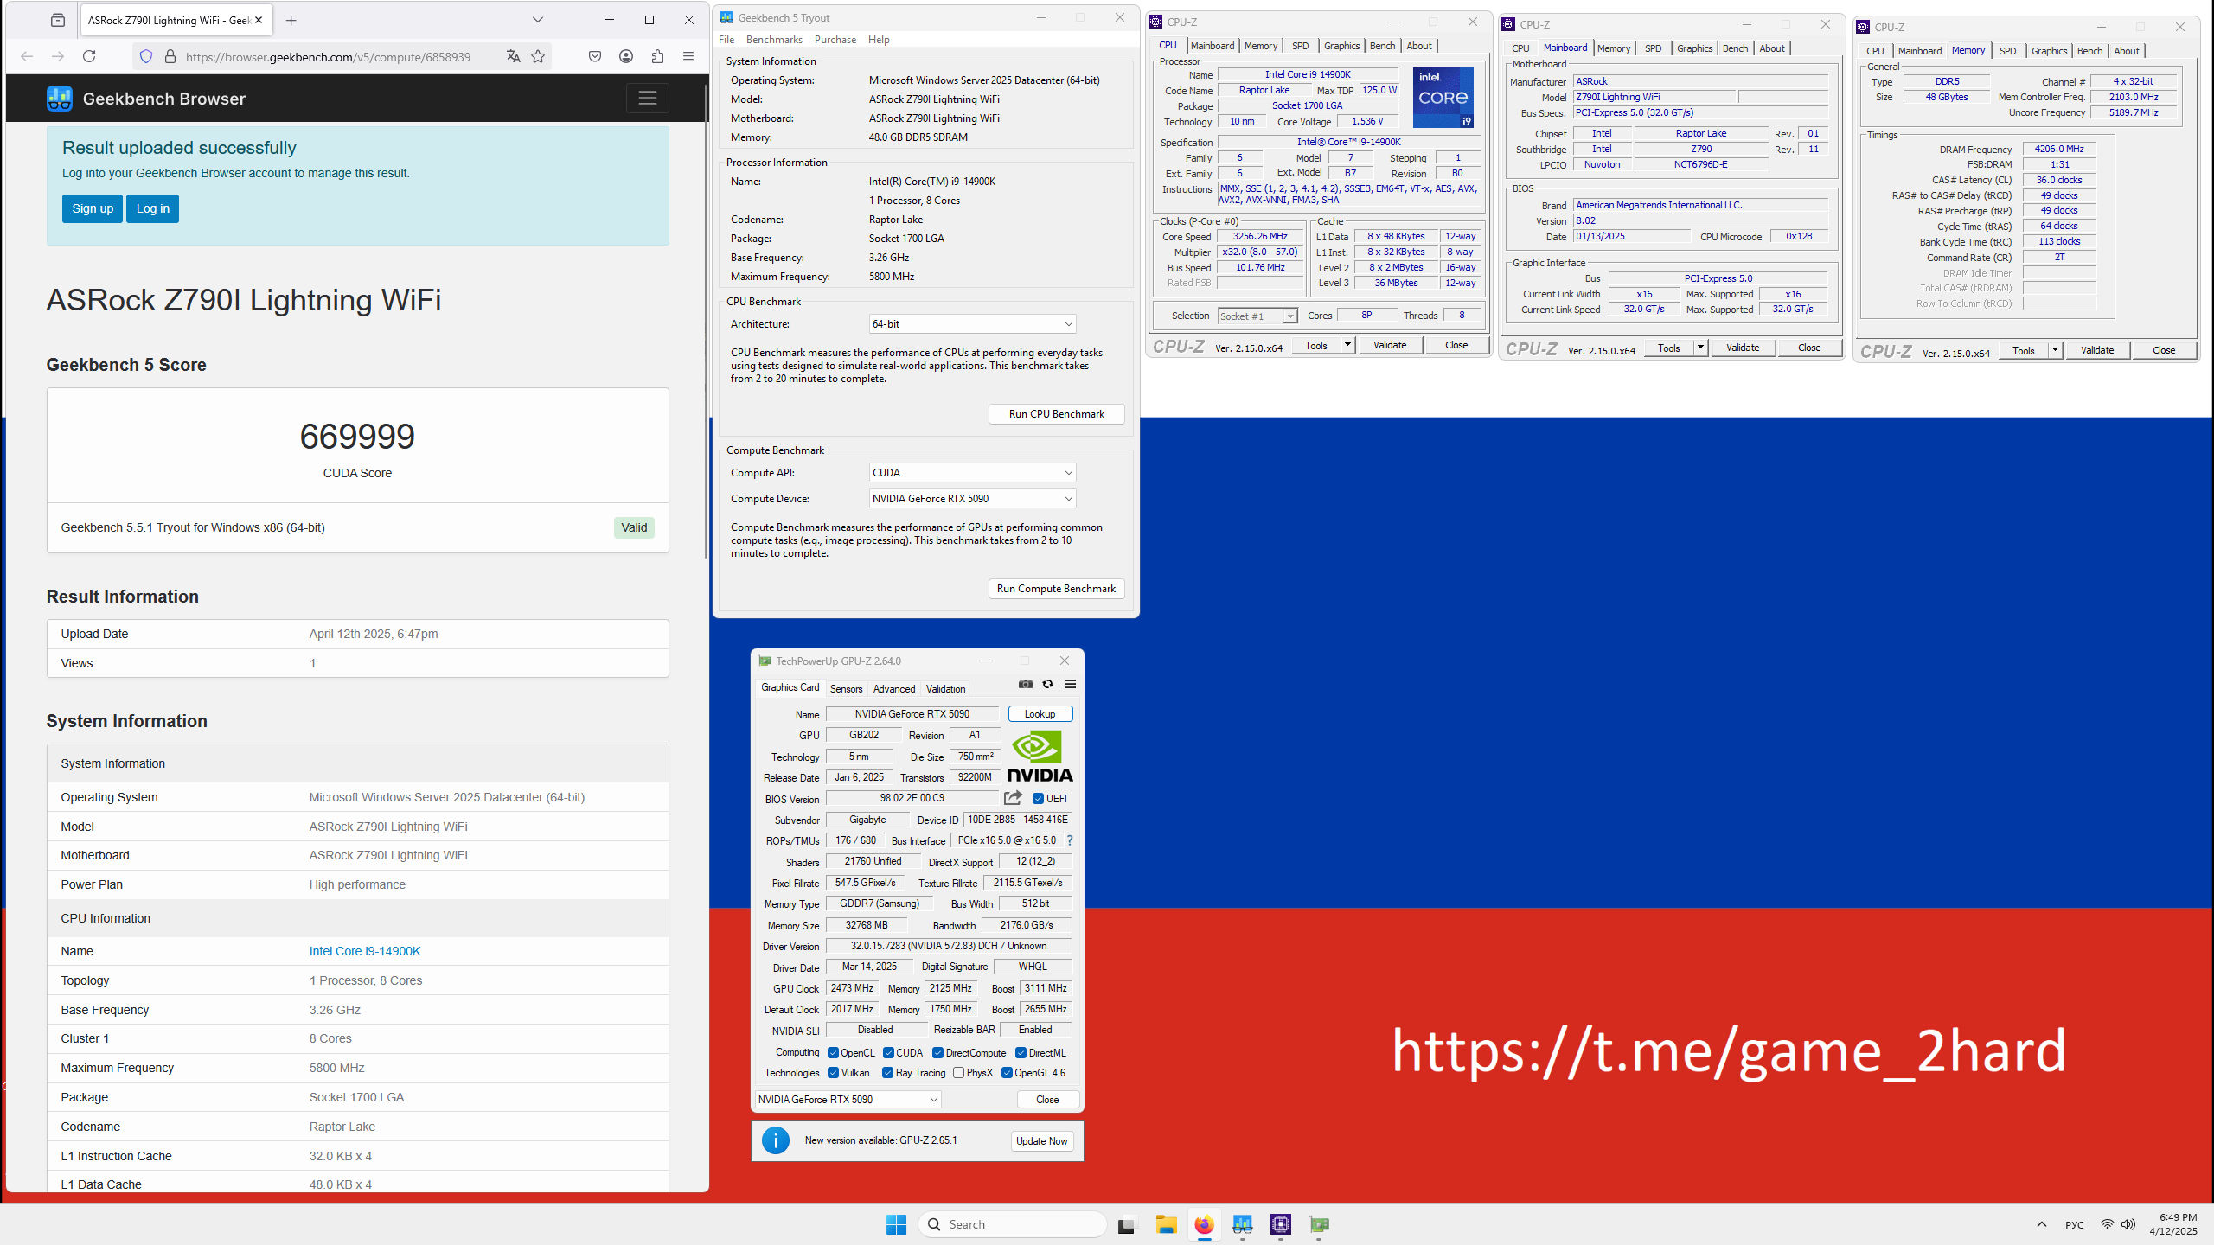Share GPU-Z BIOS version export icon
Image resolution: width=2214 pixels, height=1245 pixels.
pos(1013,798)
